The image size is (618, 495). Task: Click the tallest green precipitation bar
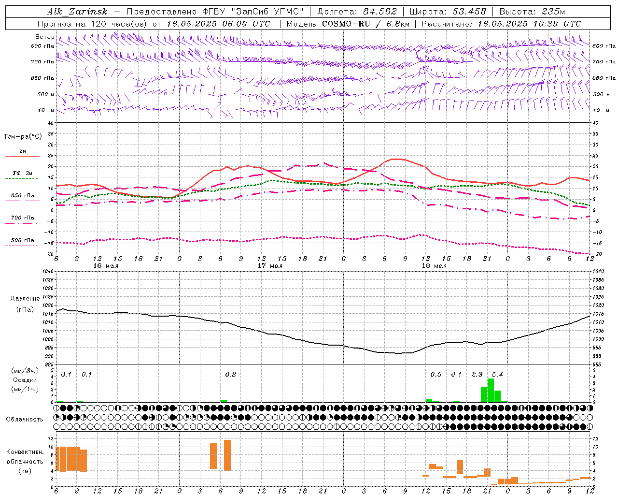click(491, 391)
